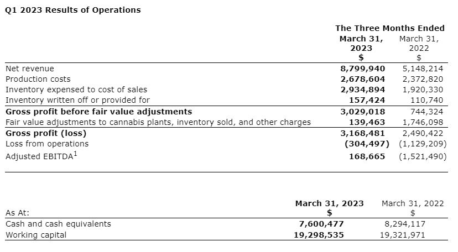This screenshot has width=458, height=252.
Task: Select the Net revenue row label
Action: (30, 69)
